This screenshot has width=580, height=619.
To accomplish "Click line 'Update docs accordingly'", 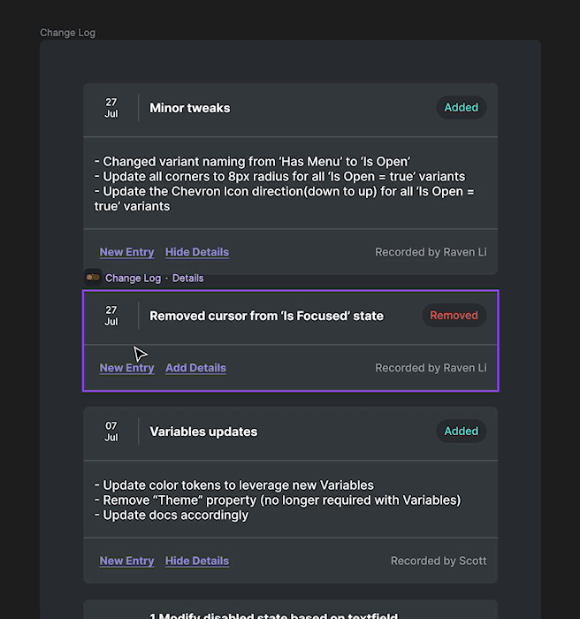I will click(172, 516).
